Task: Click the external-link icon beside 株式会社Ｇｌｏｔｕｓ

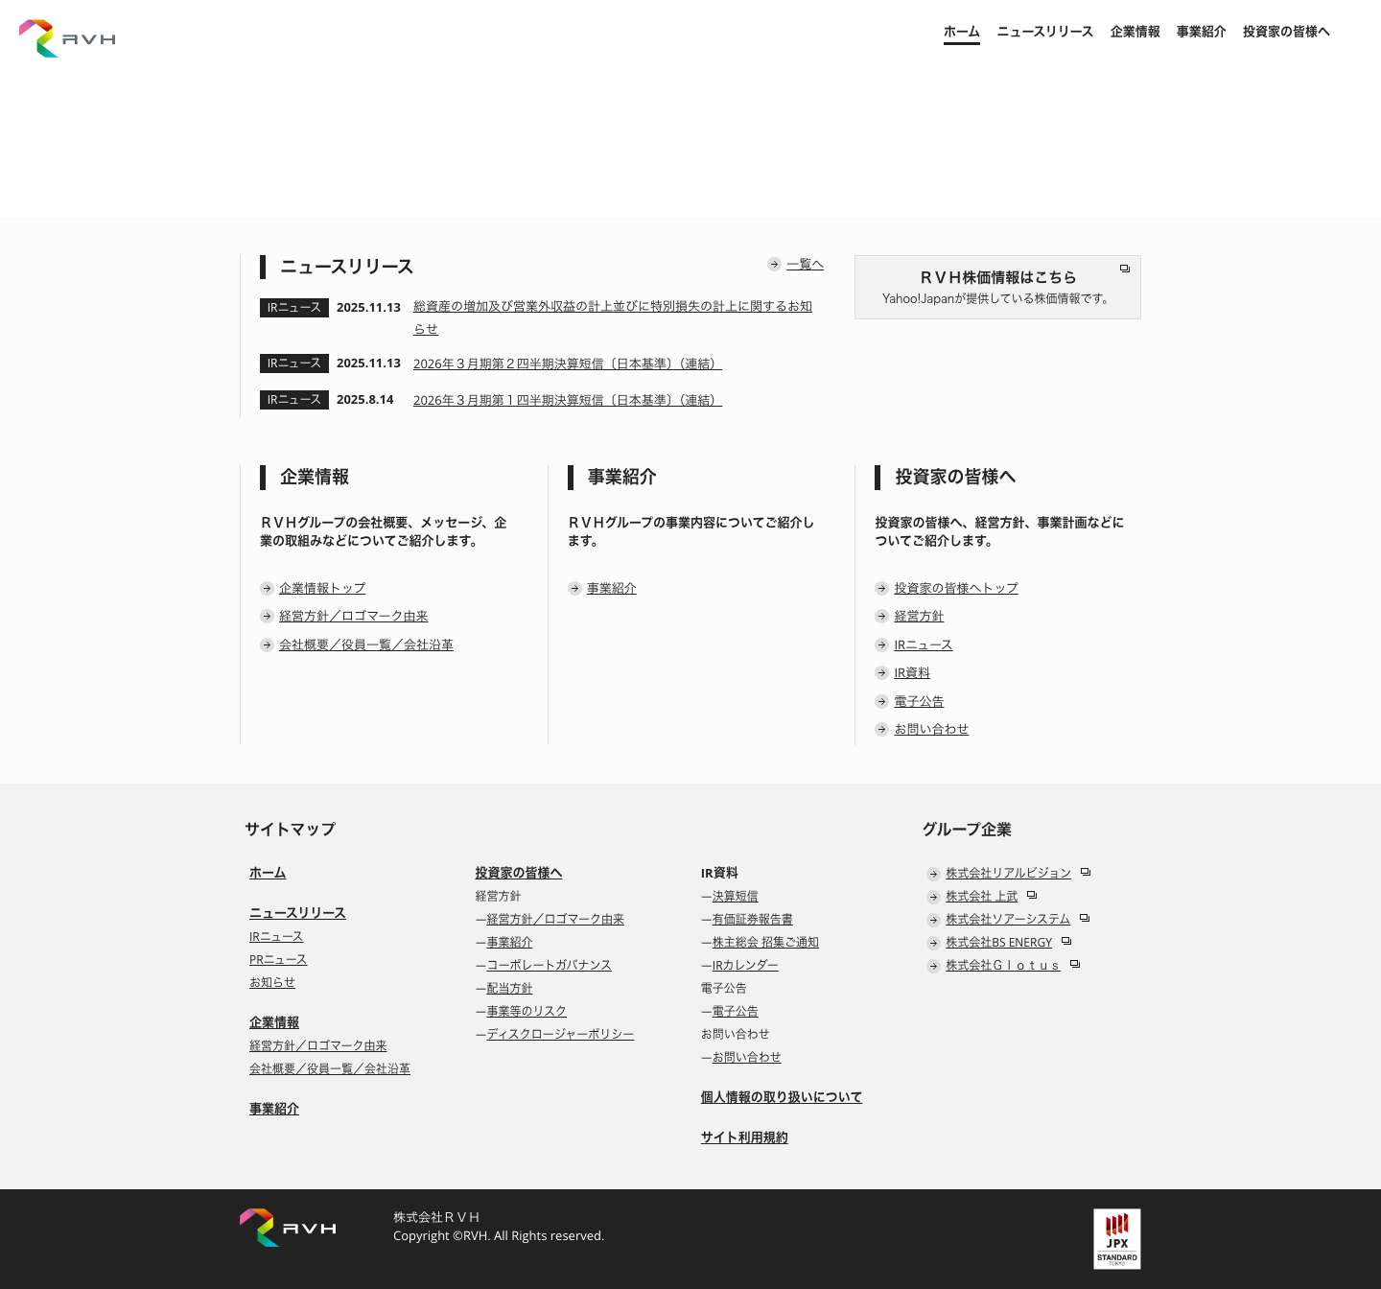Action: 1074,964
